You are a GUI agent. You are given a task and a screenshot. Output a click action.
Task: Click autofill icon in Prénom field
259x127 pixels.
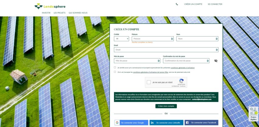point(172,39)
